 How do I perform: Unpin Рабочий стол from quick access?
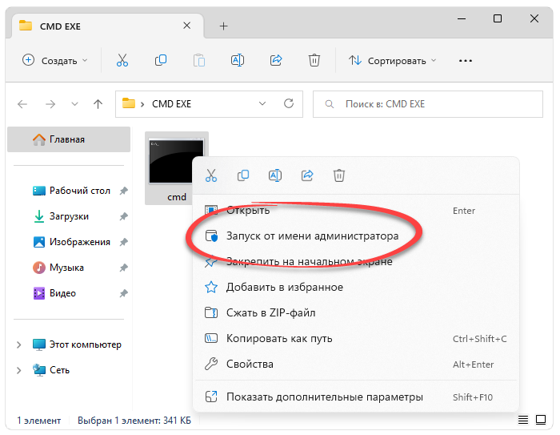123,191
